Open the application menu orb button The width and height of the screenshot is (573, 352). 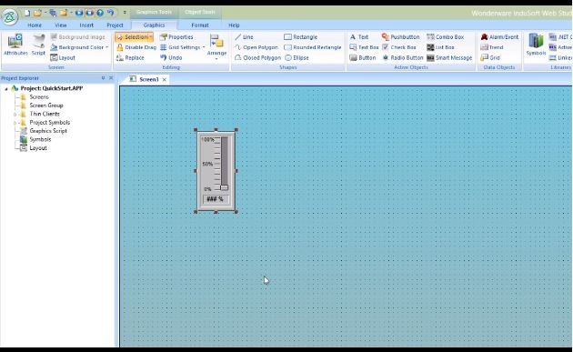[10, 16]
